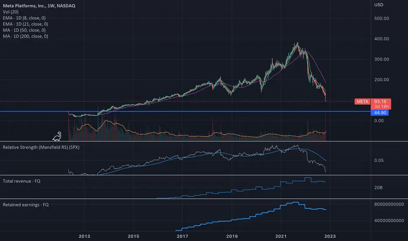
Task: Select the EMA 1D (8, close, 0) legend
Action: tap(24, 18)
